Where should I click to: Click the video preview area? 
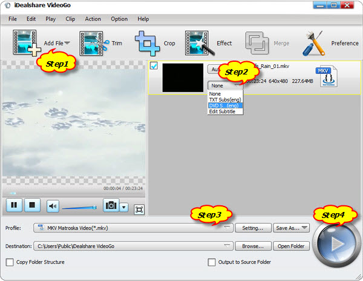point(74,123)
